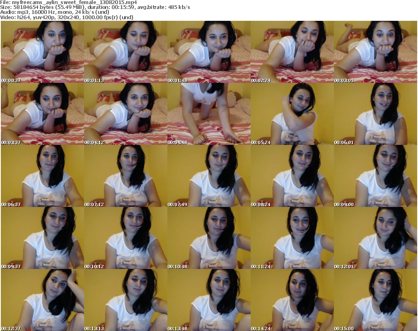Choose the thumbnail stamped 00:10:48

pyautogui.click(x=209, y=238)
